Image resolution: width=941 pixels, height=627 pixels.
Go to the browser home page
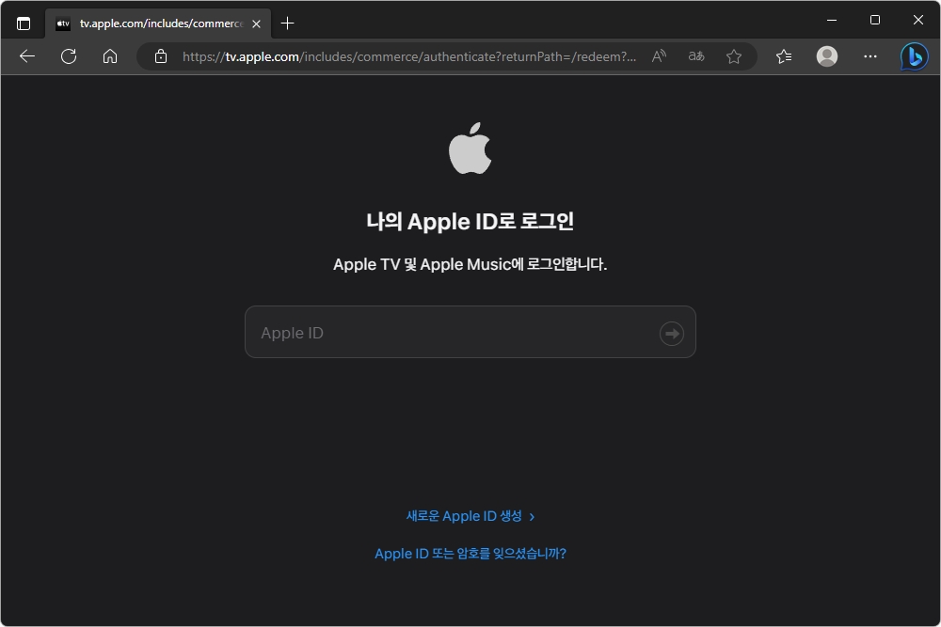pyautogui.click(x=110, y=56)
